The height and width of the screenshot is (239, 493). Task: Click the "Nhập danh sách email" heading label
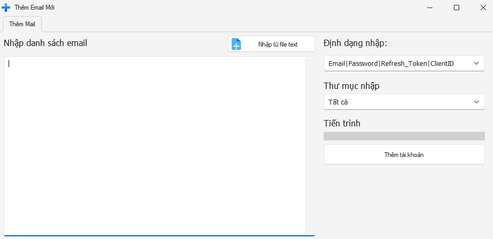click(x=46, y=43)
